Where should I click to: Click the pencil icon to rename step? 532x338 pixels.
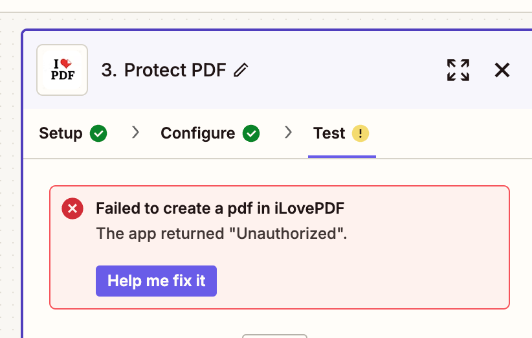tap(241, 70)
